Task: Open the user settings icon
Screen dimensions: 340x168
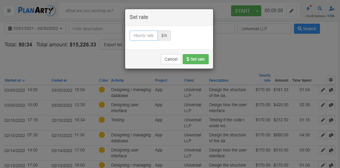Action: (x=331, y=9)
